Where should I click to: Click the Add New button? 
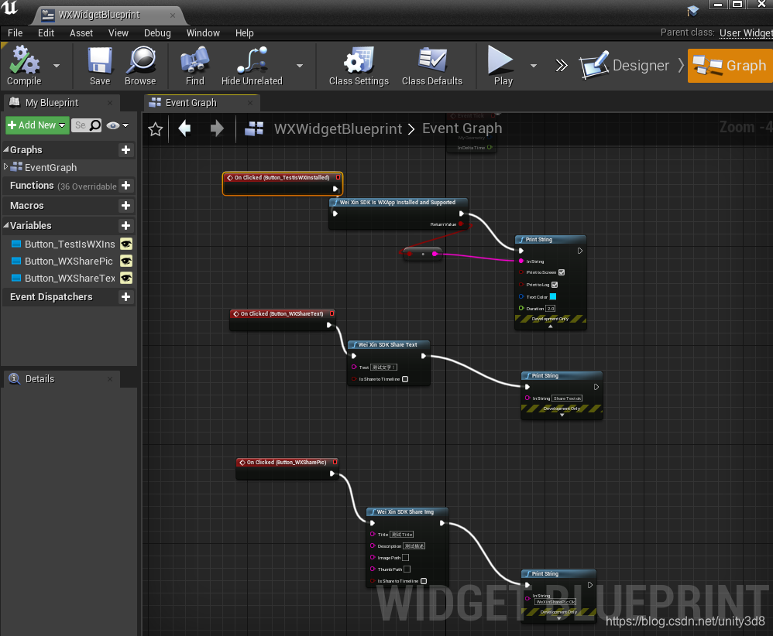(36, 125)
